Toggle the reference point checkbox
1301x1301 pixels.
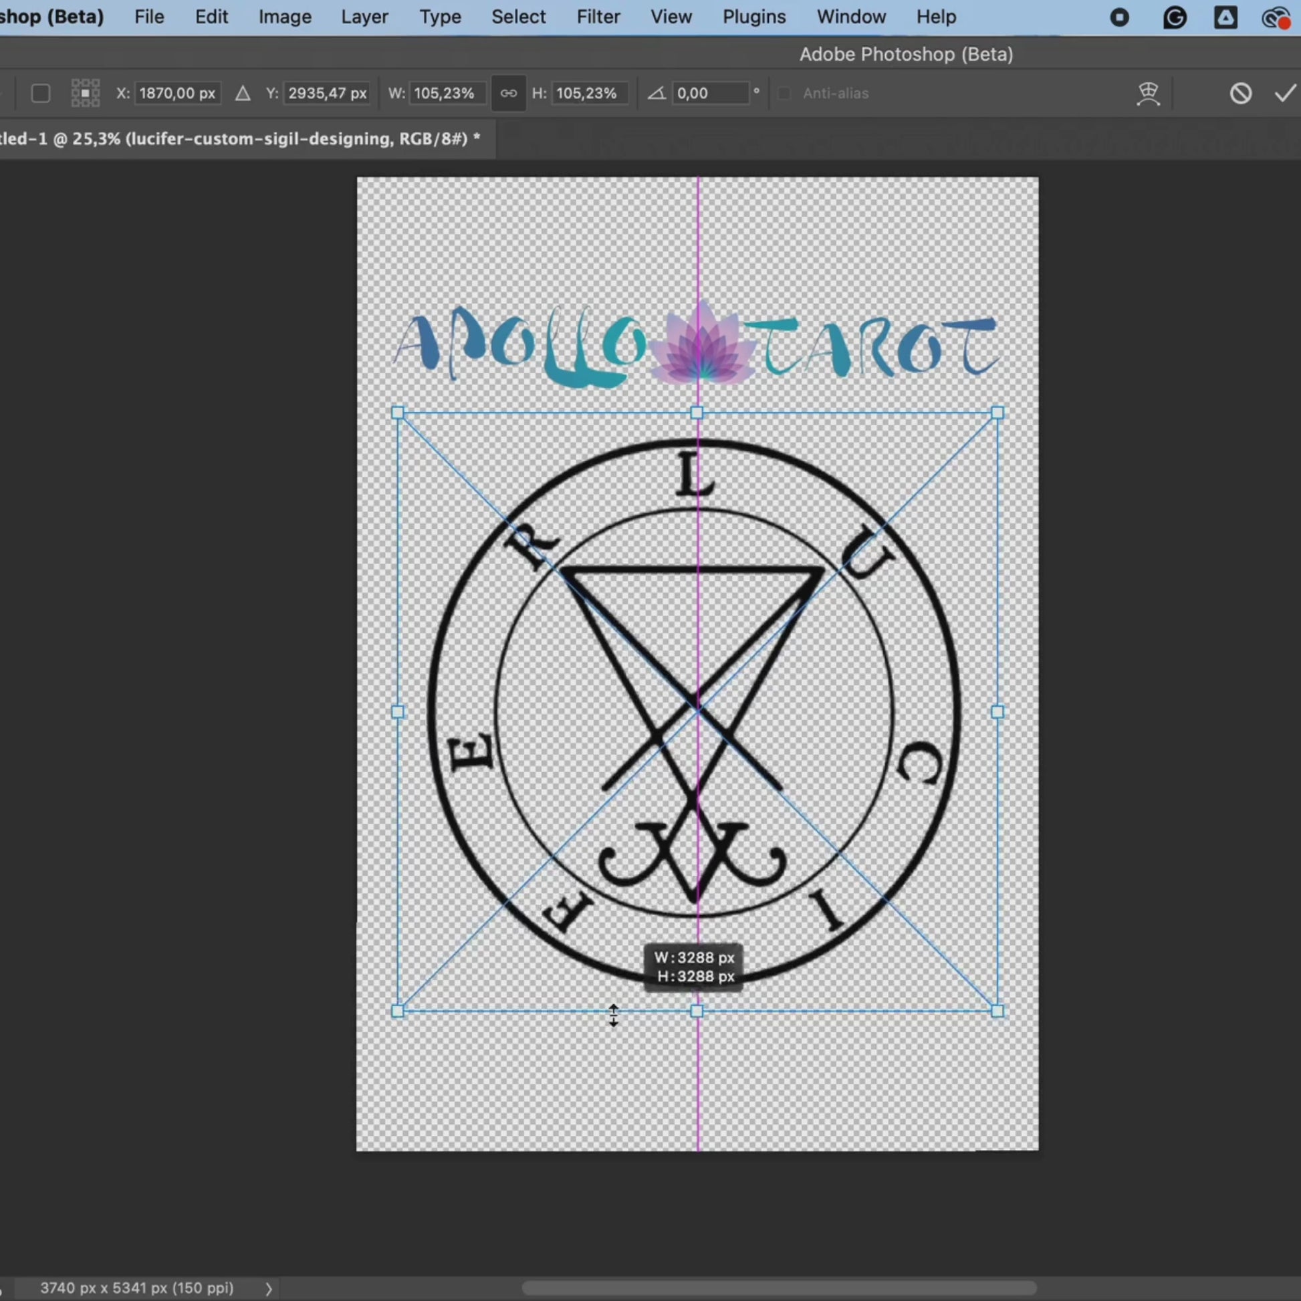(40, 93)
